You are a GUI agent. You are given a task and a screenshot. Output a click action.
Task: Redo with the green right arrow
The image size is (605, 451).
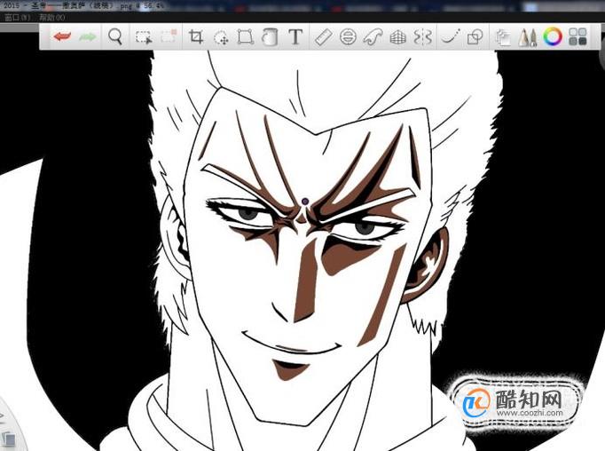pyautogui.click(x=88, y=37)
